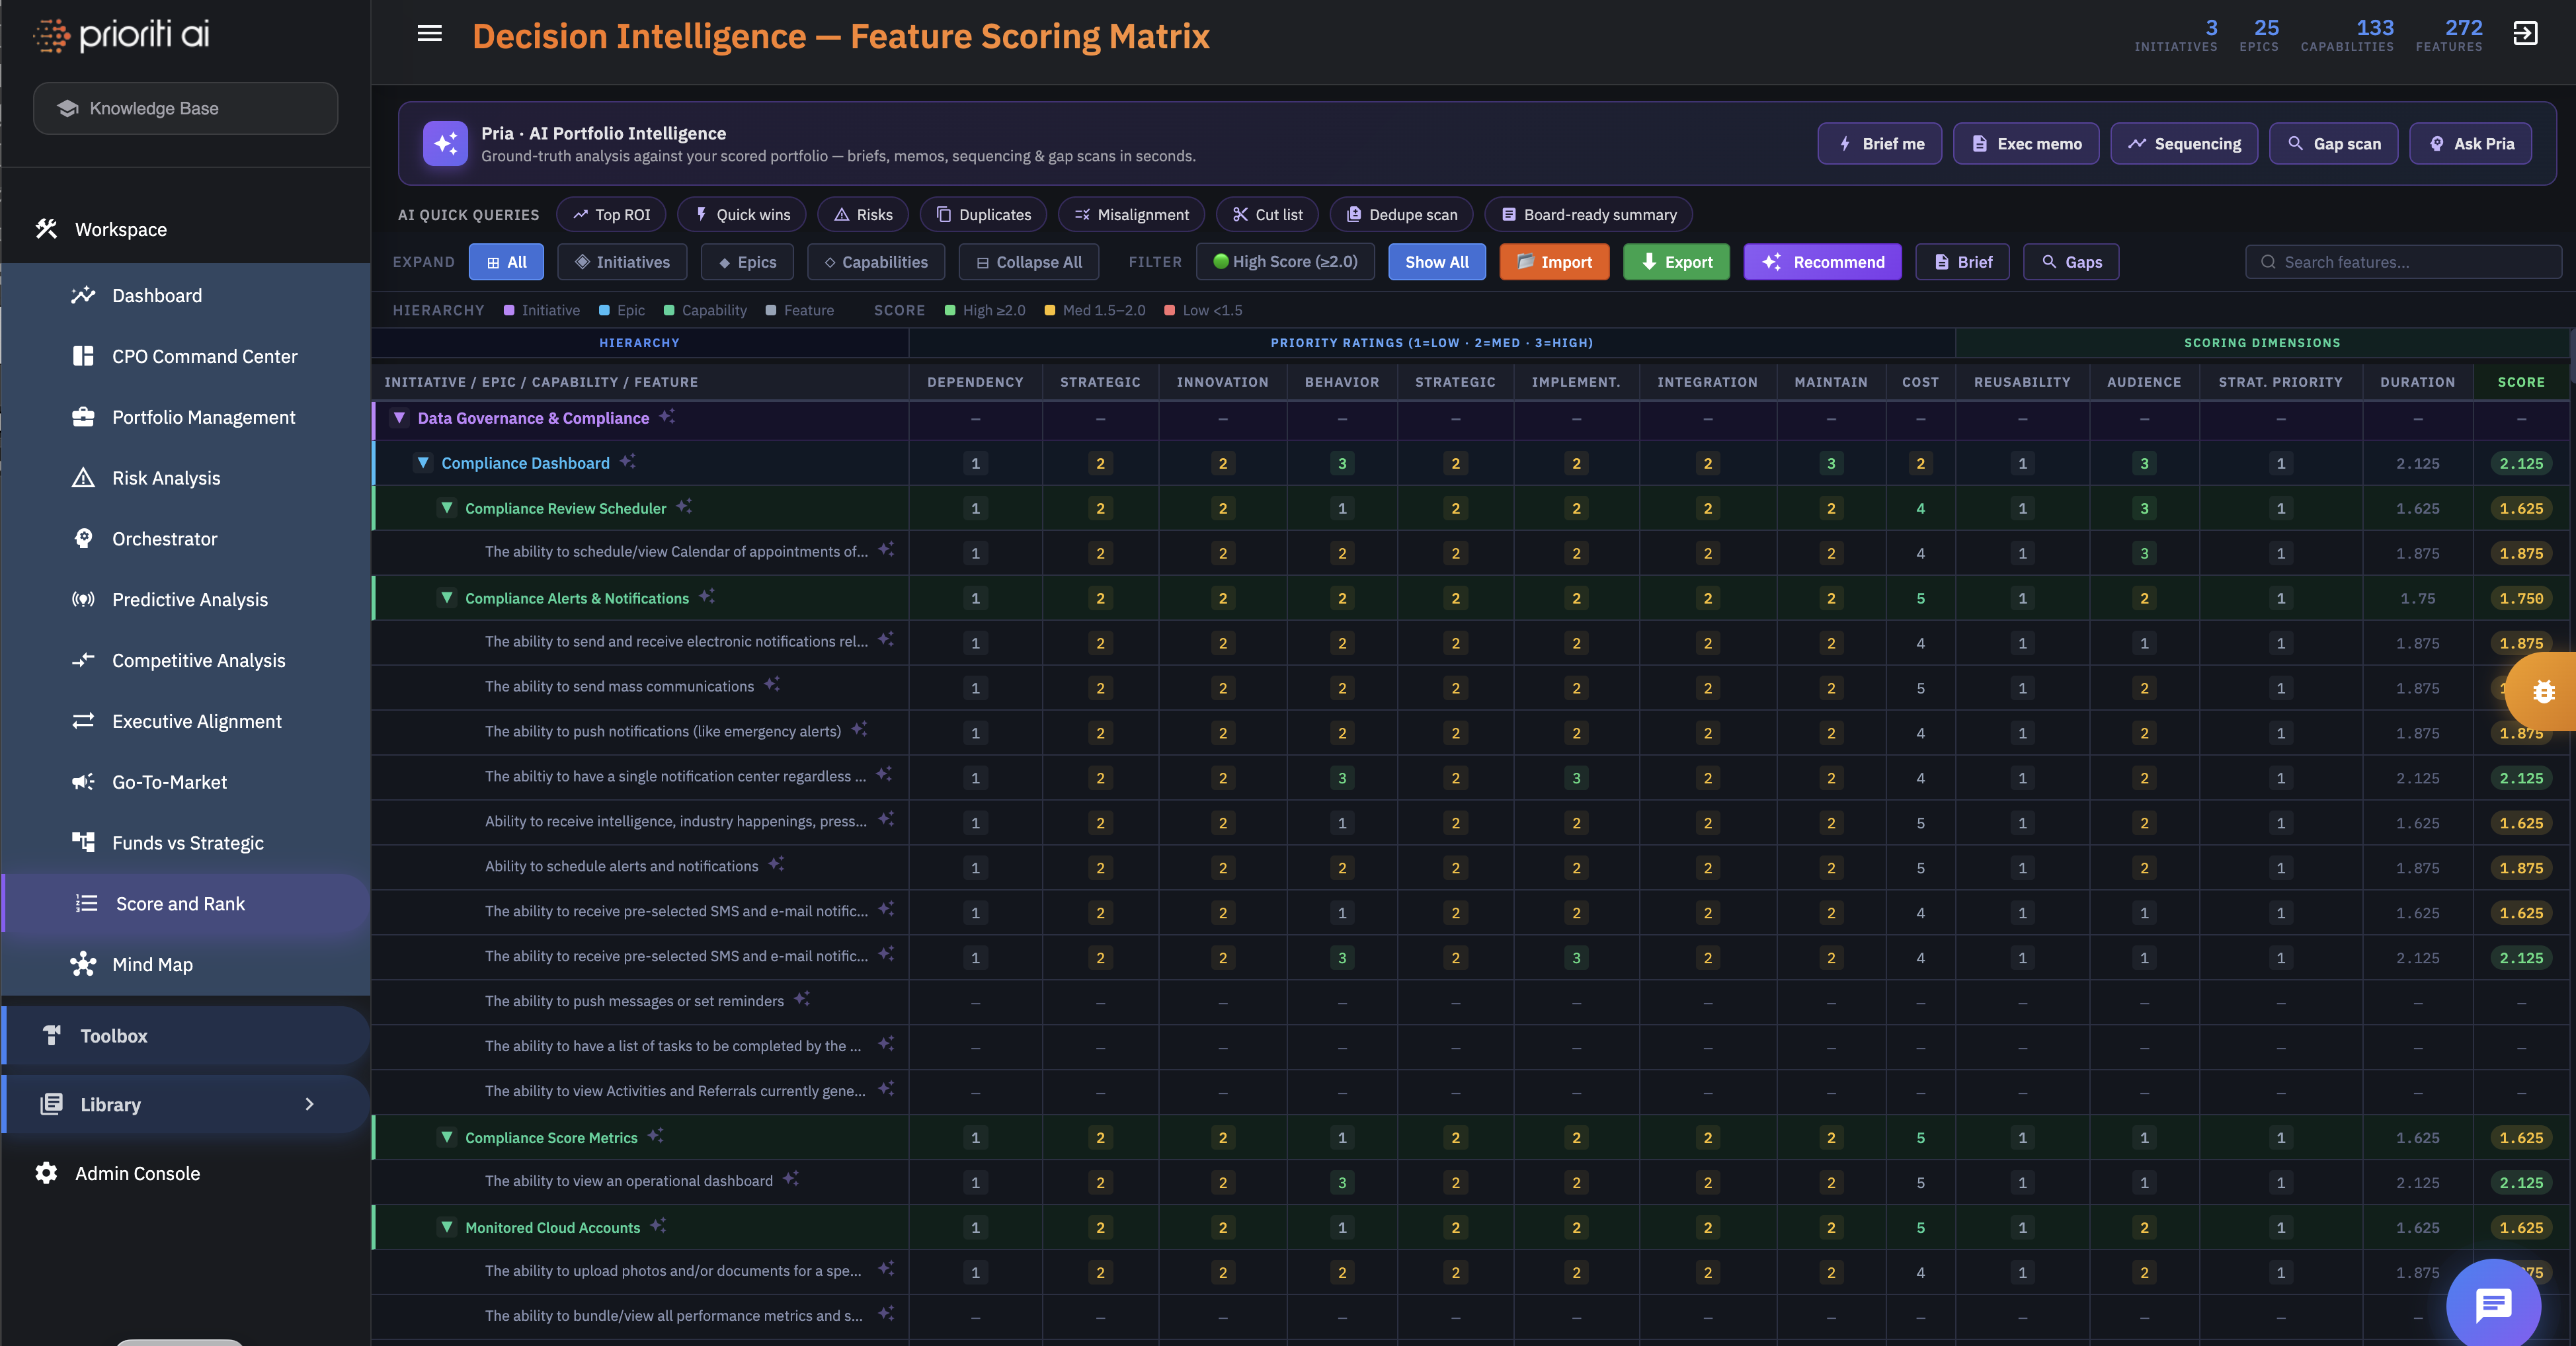Image resolution: width=2576 pixels, height=1346 pixels.
Task: Collapse Compliance Score Metrics capability
Action: point(447,1136)
